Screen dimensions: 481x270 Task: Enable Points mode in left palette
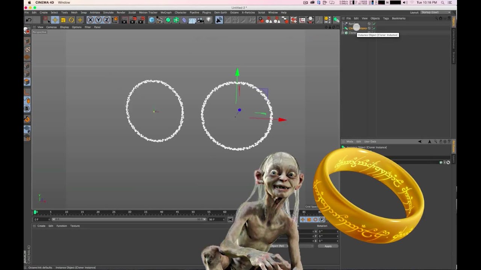click(x=27, y=66)
